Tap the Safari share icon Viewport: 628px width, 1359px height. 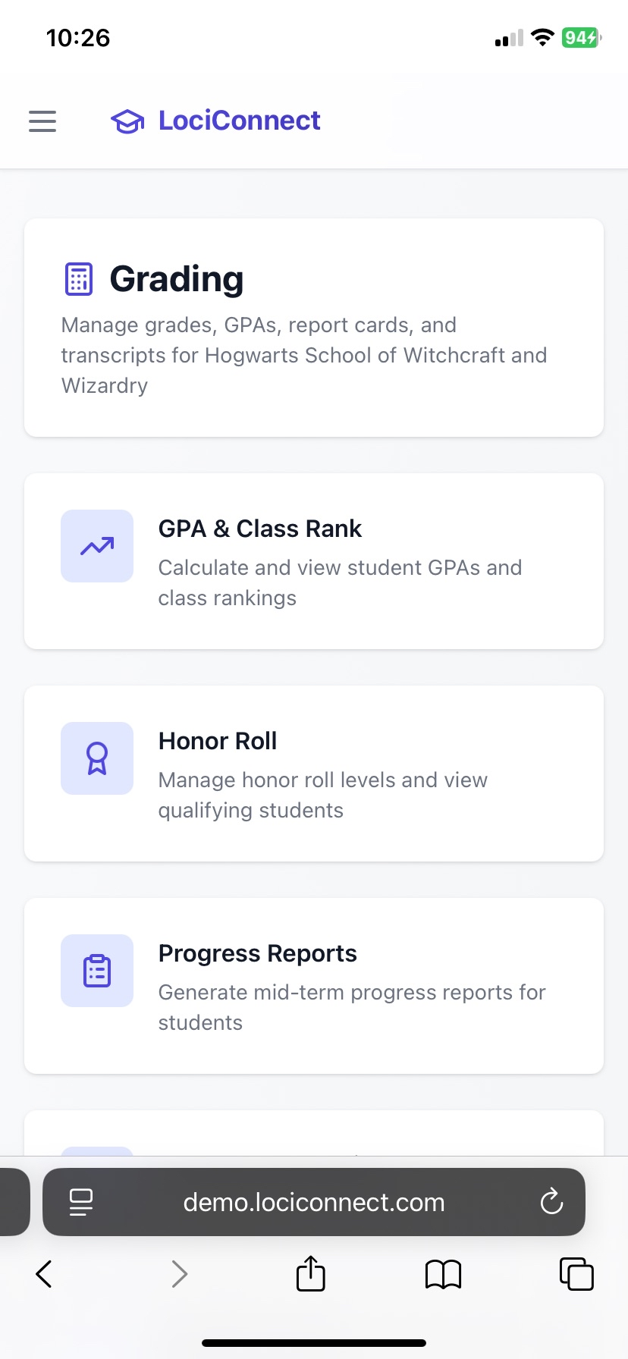(x=310, y=1273)
